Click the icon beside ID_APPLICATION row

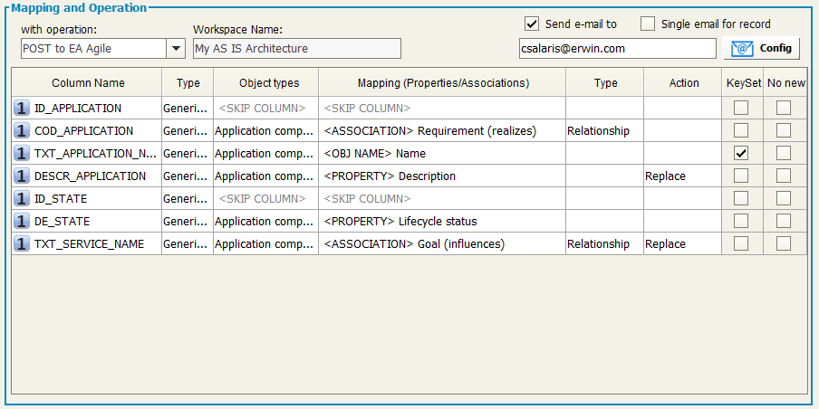22,109
